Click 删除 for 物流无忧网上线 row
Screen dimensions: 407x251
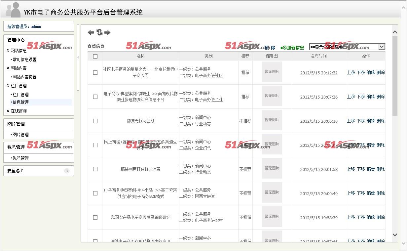pos(381,121)
